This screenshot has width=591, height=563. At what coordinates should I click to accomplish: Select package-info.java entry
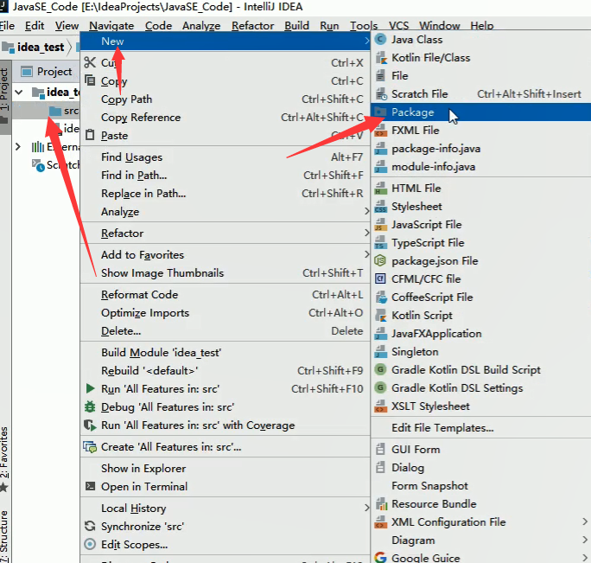480,148
